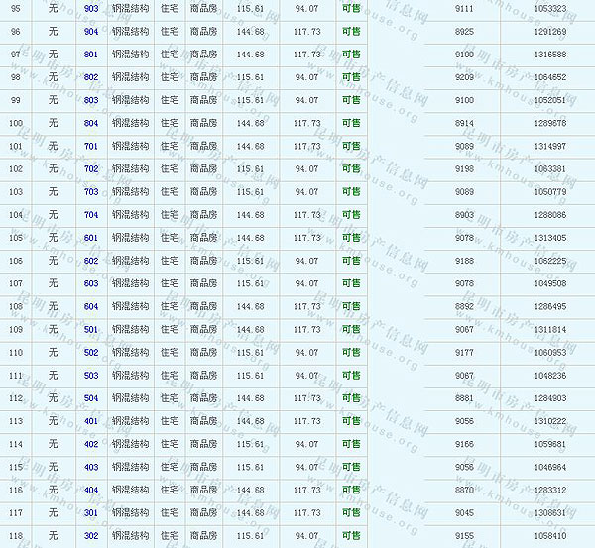The image size is (595, 548).
Task: Open room 703 link
Action: 91,191
